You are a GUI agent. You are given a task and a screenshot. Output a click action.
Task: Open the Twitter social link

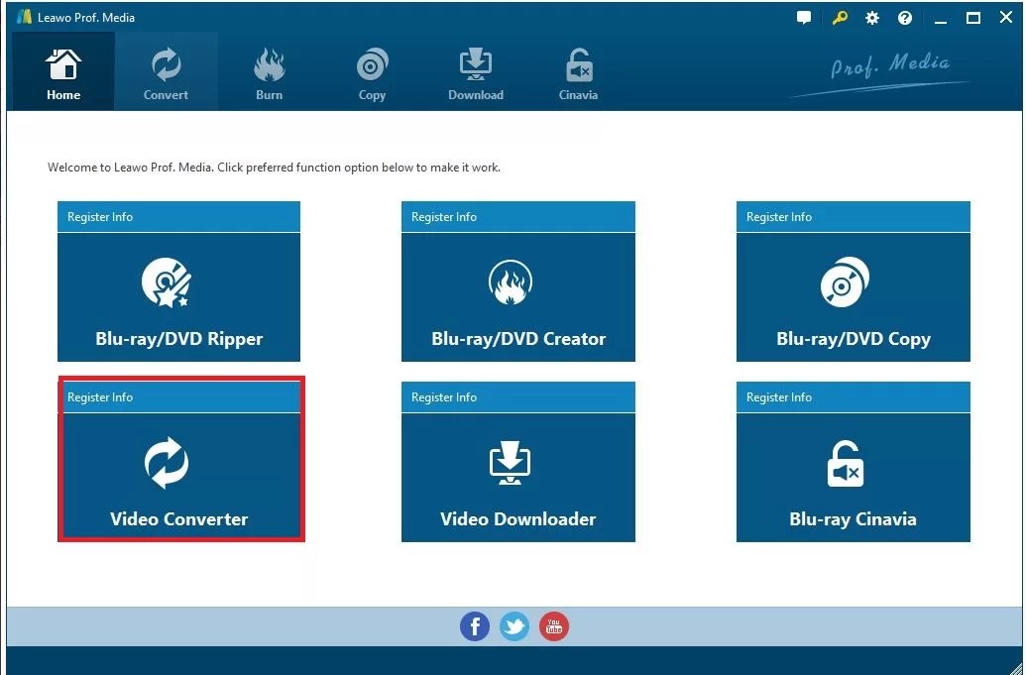pos(513,625)
